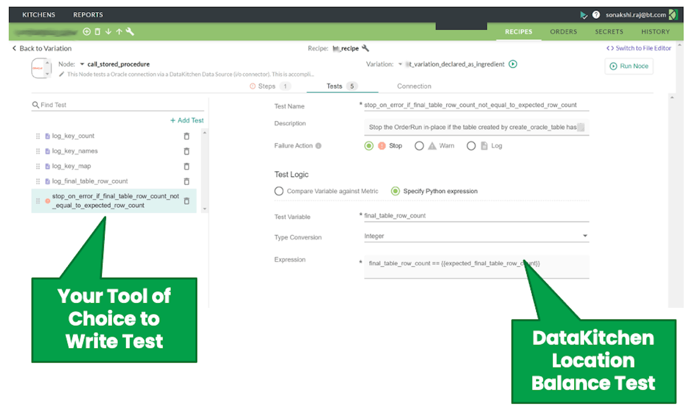Open the Type Conversion dropdown showing Integer
The width and height of the screenshot is (687, 412).
pos(585,236)
